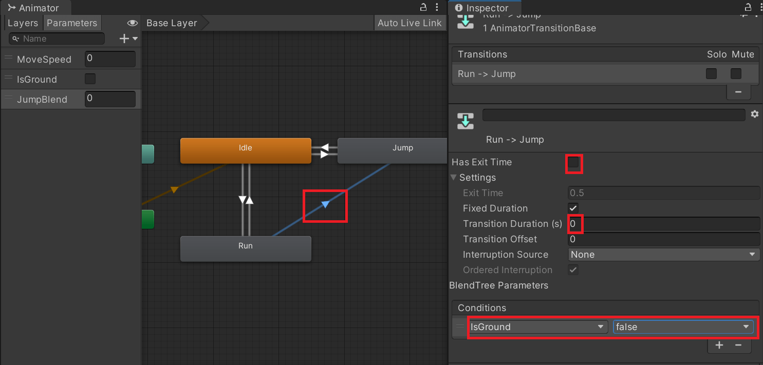Click the condition row drag handle

[x=460, y=326]
